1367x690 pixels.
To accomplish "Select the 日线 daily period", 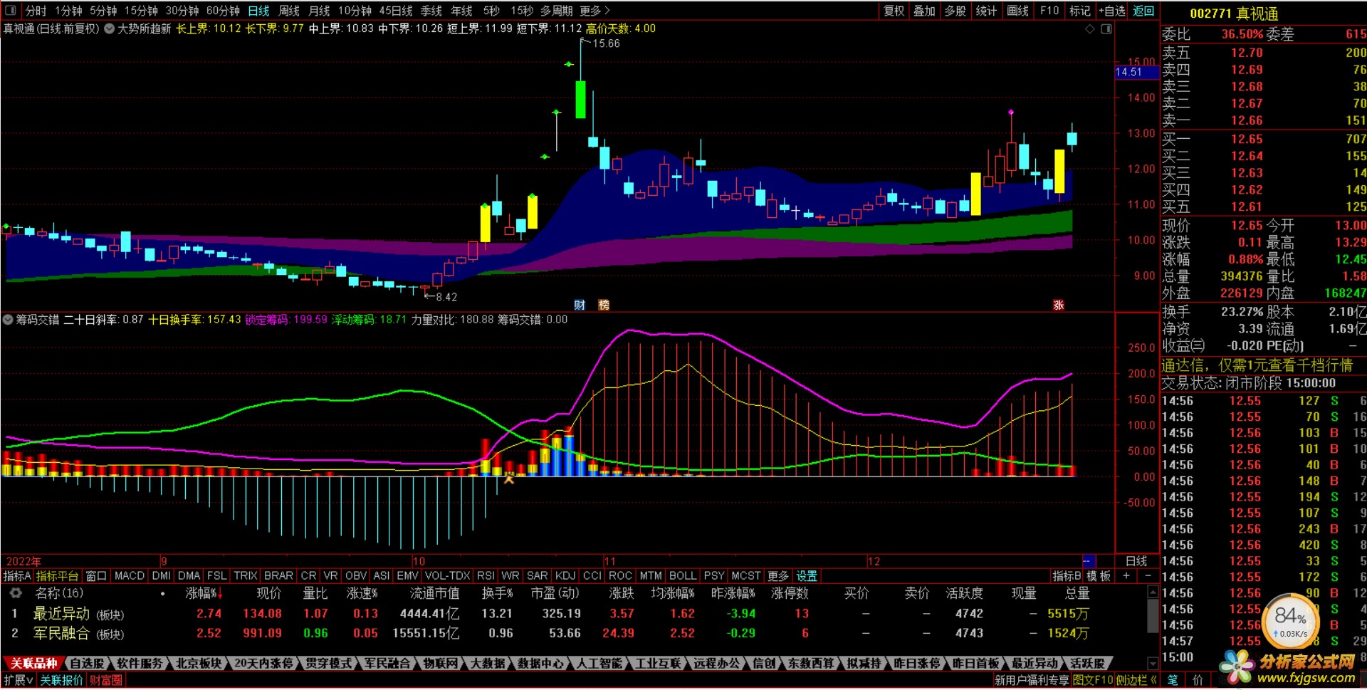I will [258, 11].
